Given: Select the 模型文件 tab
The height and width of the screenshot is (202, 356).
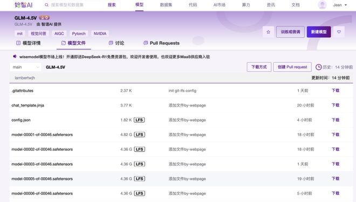Looking at the screenshot, I should [x=73, y=43].
